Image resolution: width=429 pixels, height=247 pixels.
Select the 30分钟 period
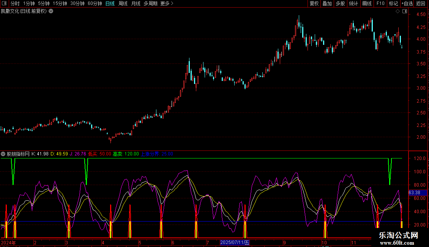coord(77,3)
